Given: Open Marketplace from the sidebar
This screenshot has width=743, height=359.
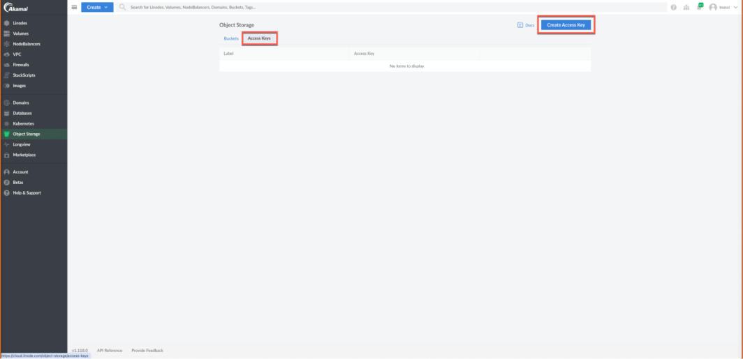Looking at the screenshot, I should tap(24, 155).
